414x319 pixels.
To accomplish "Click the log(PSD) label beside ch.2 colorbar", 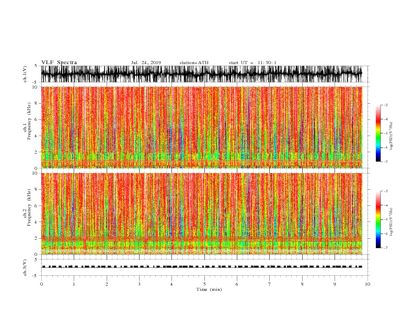I will (392, 222).
